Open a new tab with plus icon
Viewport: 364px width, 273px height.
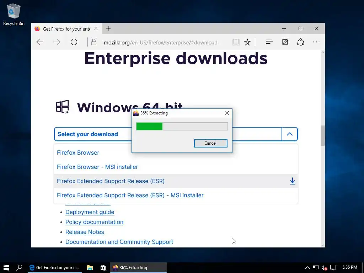[108, 28]
